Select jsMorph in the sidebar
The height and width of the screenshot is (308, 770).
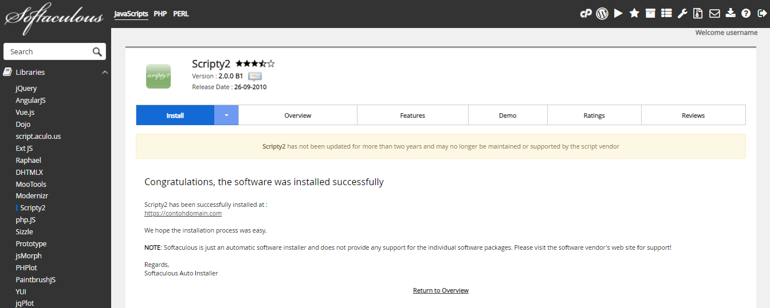(x=29, y=256)
